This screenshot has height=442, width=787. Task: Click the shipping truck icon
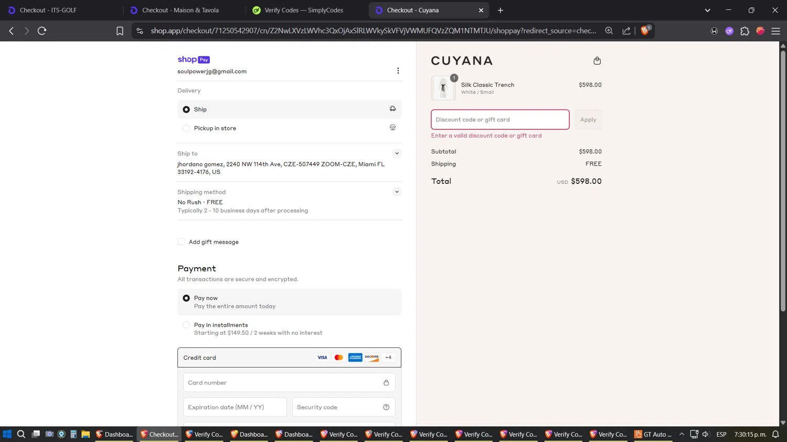tap(392, 108)
